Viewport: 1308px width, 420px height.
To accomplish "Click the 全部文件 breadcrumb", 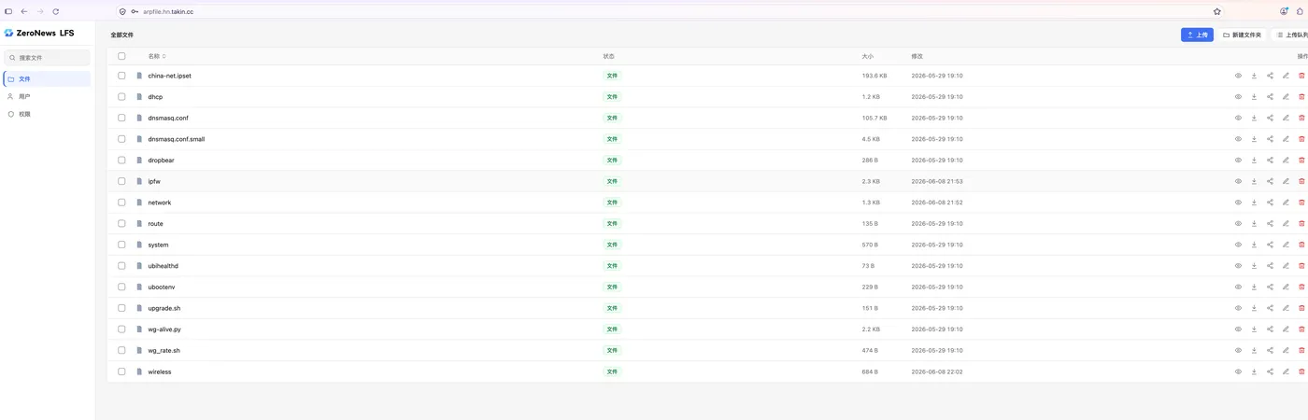I will 122,35.
